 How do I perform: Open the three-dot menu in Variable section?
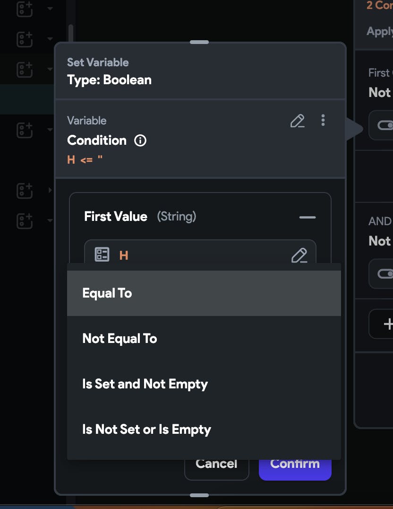323,120
